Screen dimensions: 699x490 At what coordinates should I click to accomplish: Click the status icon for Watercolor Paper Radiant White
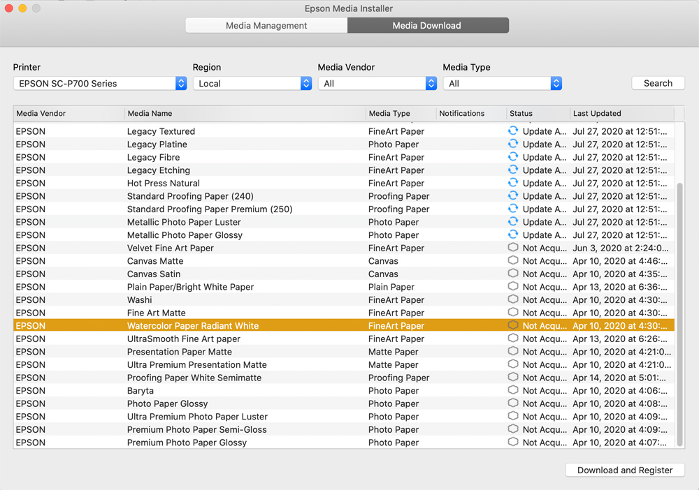pyautogui.click(x=513, y=326)
